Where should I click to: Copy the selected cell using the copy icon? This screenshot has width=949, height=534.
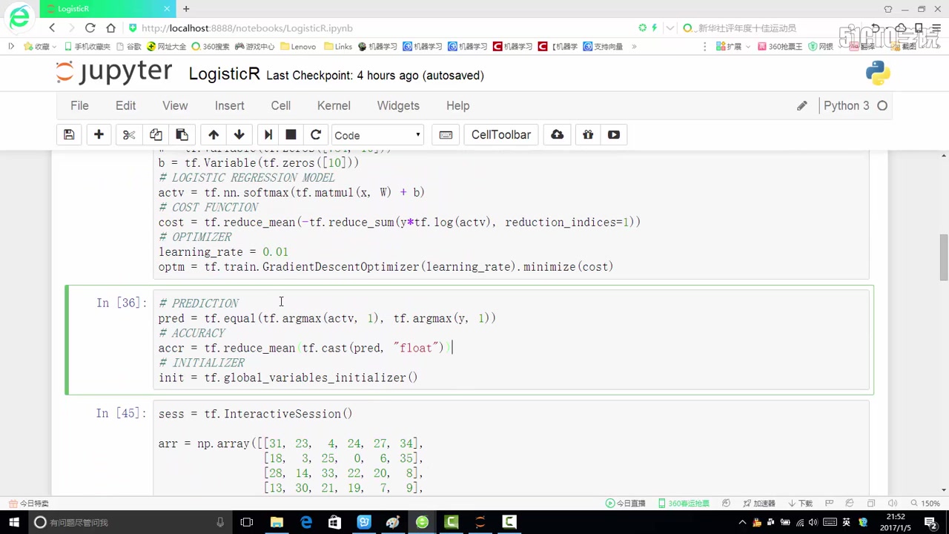[156, 135]
